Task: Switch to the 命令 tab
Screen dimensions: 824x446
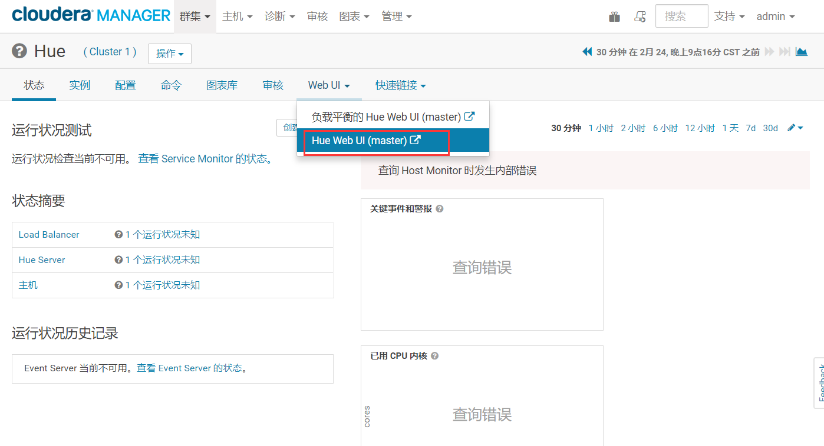Action: [x=171, y=85]
